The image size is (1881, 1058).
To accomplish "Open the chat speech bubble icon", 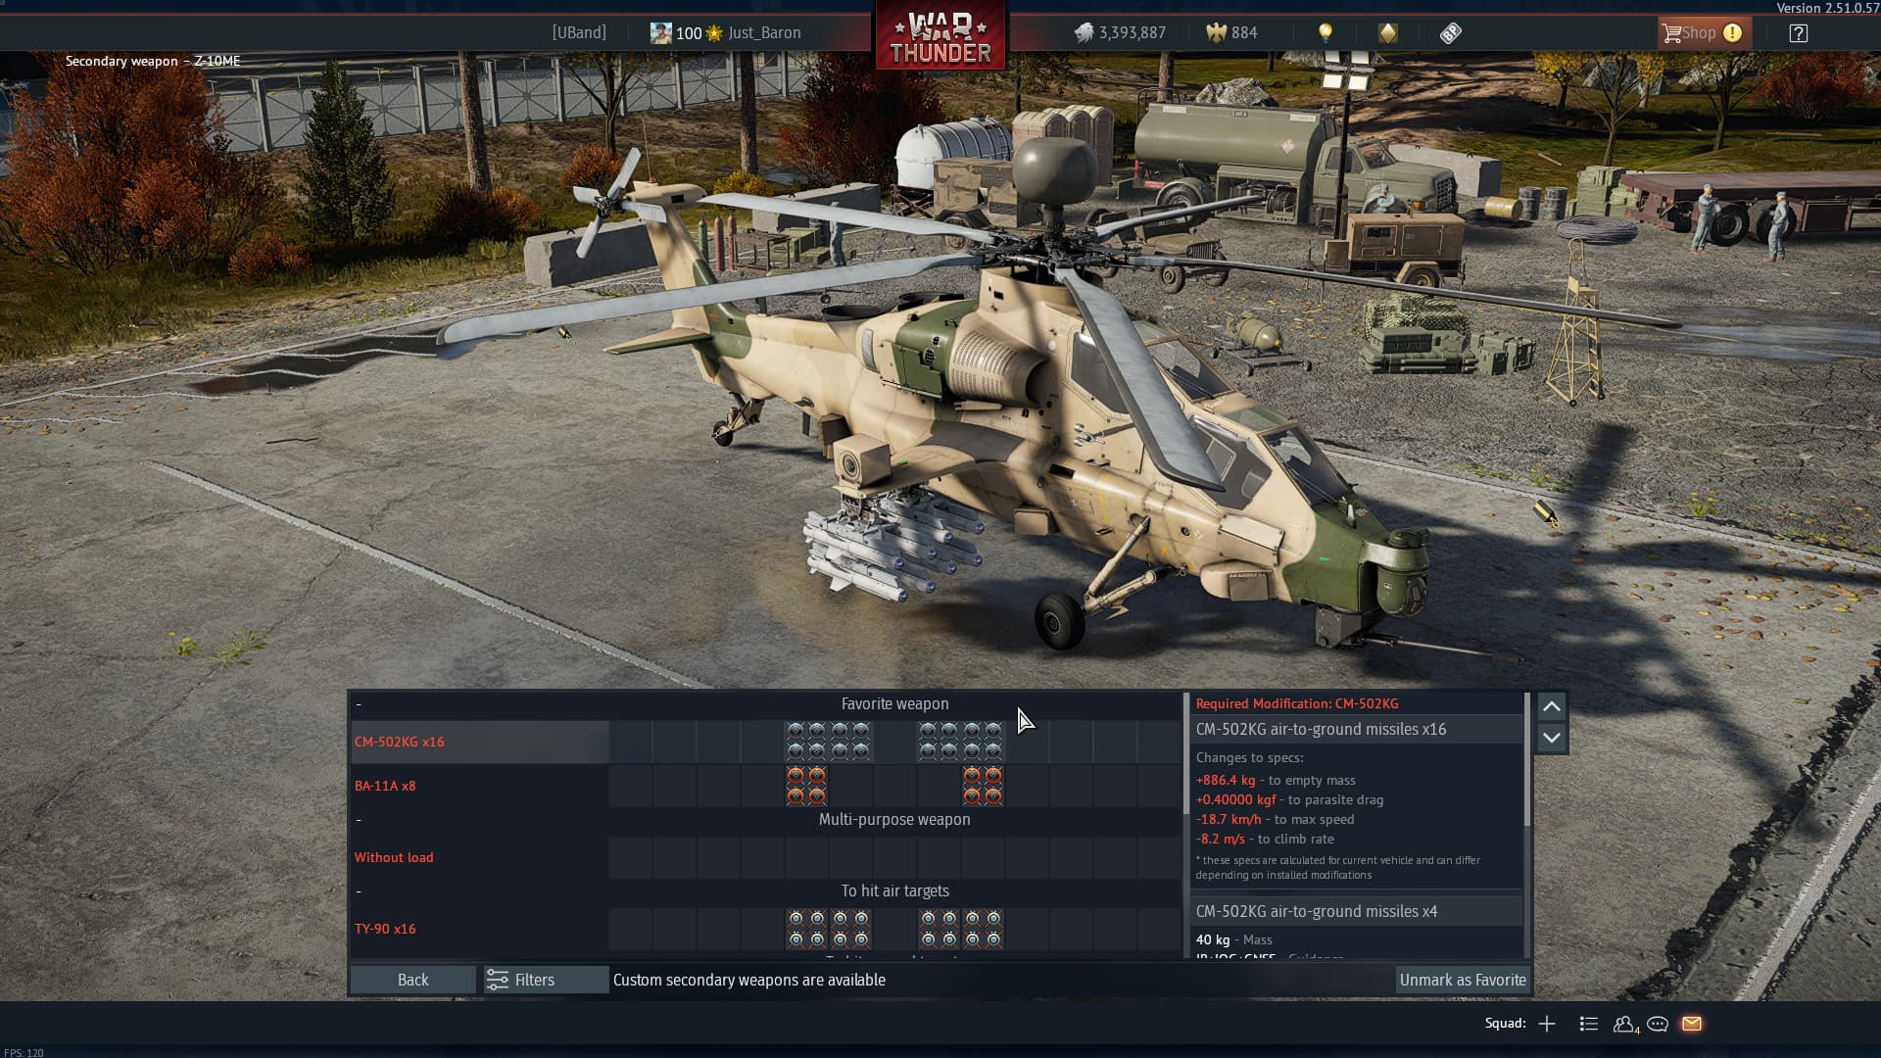I will (1658, 1024).
